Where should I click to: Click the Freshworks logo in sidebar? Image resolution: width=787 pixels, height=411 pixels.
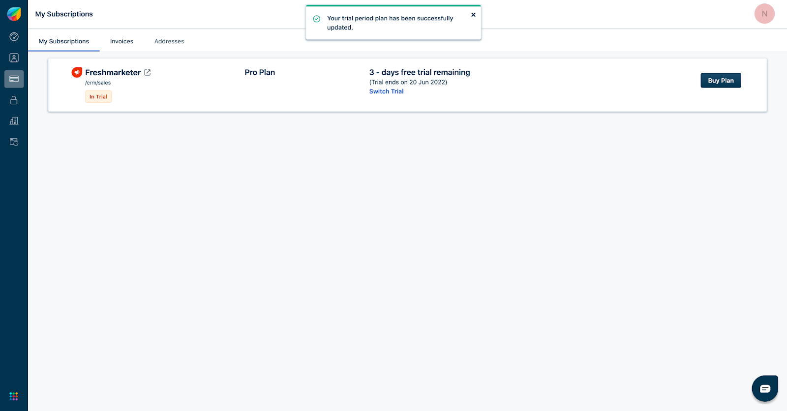coord(14,14)
